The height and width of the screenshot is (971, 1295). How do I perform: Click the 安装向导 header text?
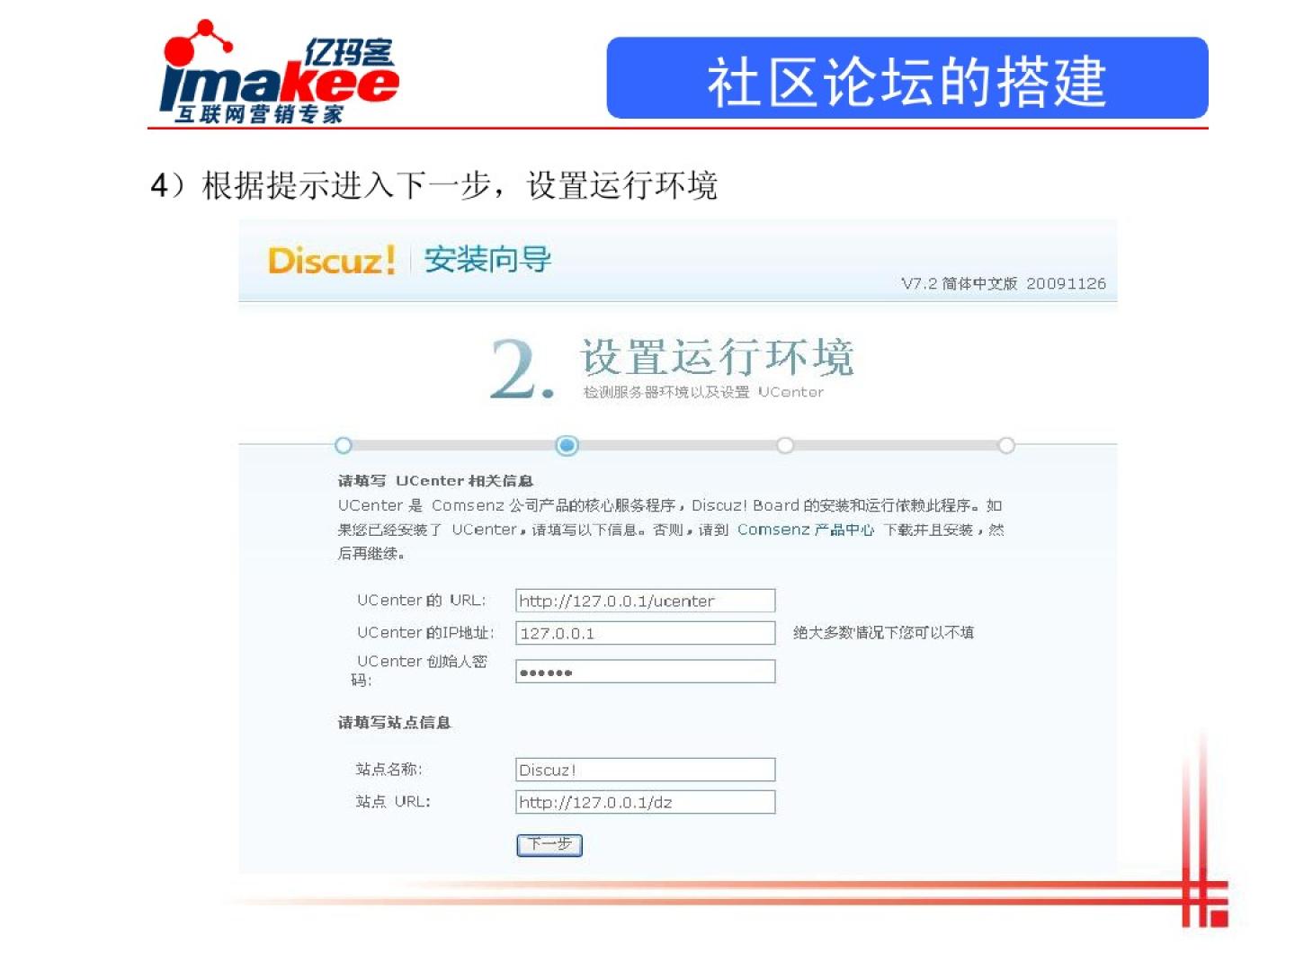point(487,260)
